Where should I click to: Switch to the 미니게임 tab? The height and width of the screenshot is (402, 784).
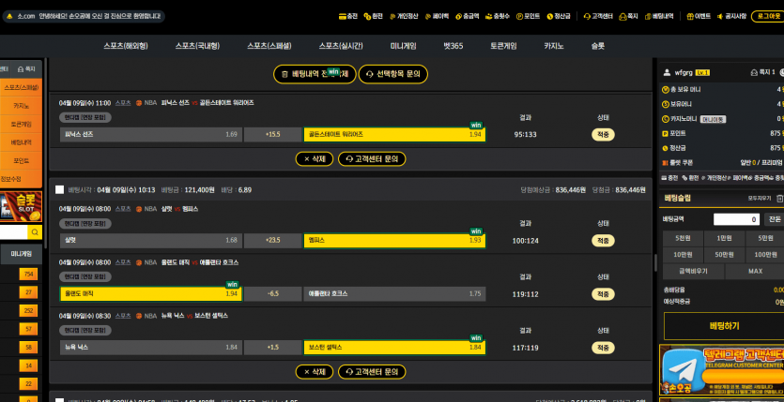point(403,45)
